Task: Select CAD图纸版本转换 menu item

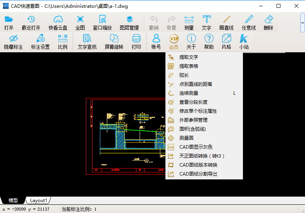Action: click(x=204, y=165)
